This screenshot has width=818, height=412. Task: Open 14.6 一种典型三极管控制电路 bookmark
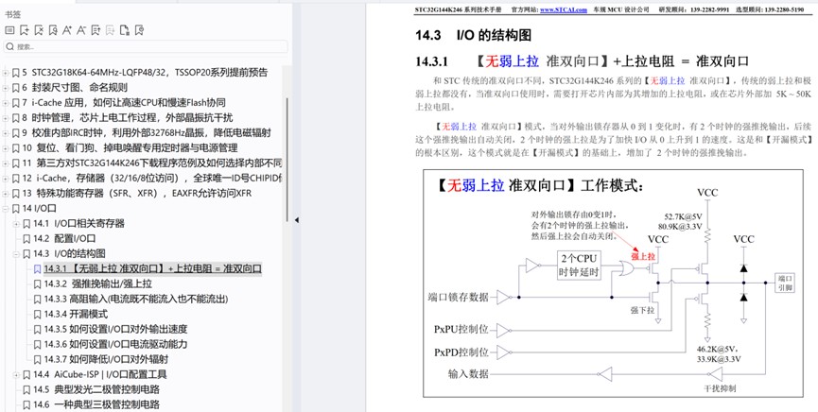96,404
